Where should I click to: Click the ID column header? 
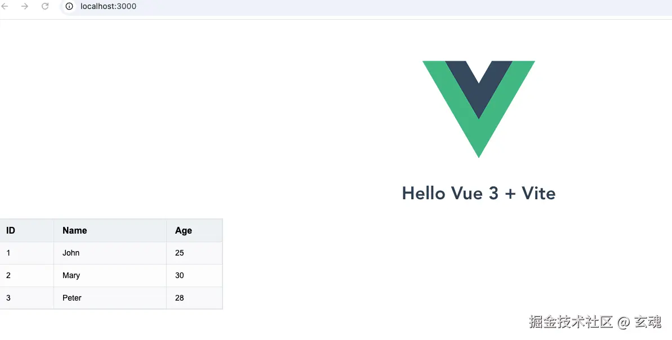pyautogui.click(x=11, y=230)
